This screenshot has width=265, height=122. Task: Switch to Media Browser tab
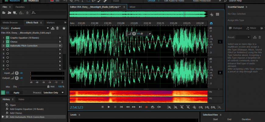pos(10,23)
